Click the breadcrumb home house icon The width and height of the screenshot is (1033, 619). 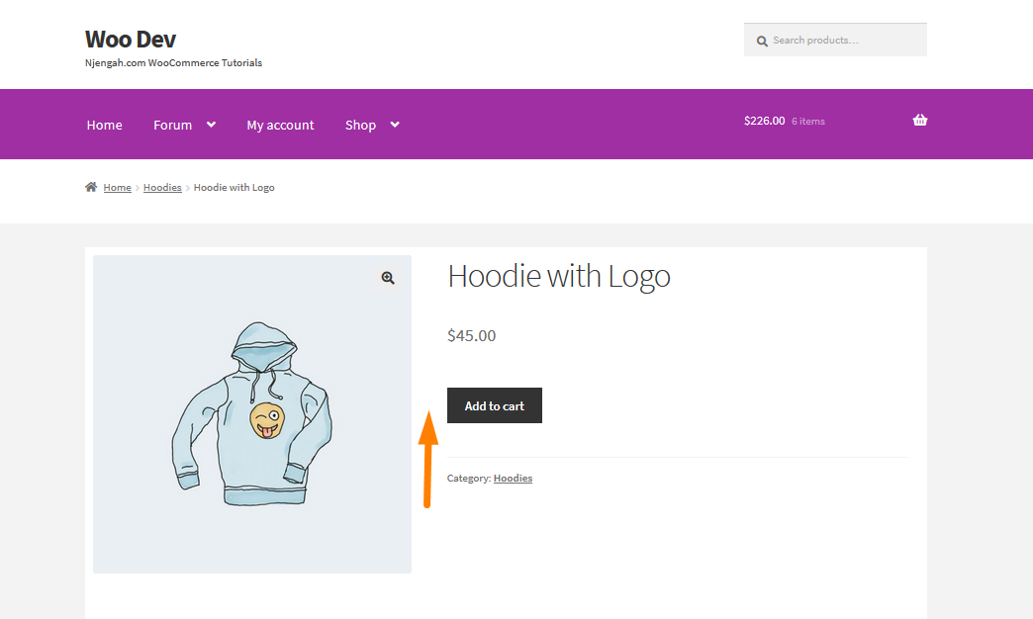point(91,187)
